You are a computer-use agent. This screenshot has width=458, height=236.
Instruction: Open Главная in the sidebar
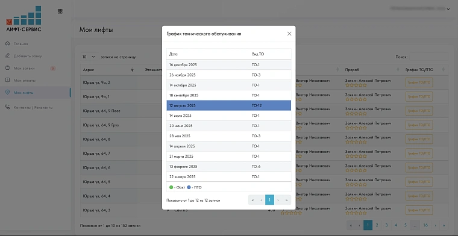pos(20,44)
